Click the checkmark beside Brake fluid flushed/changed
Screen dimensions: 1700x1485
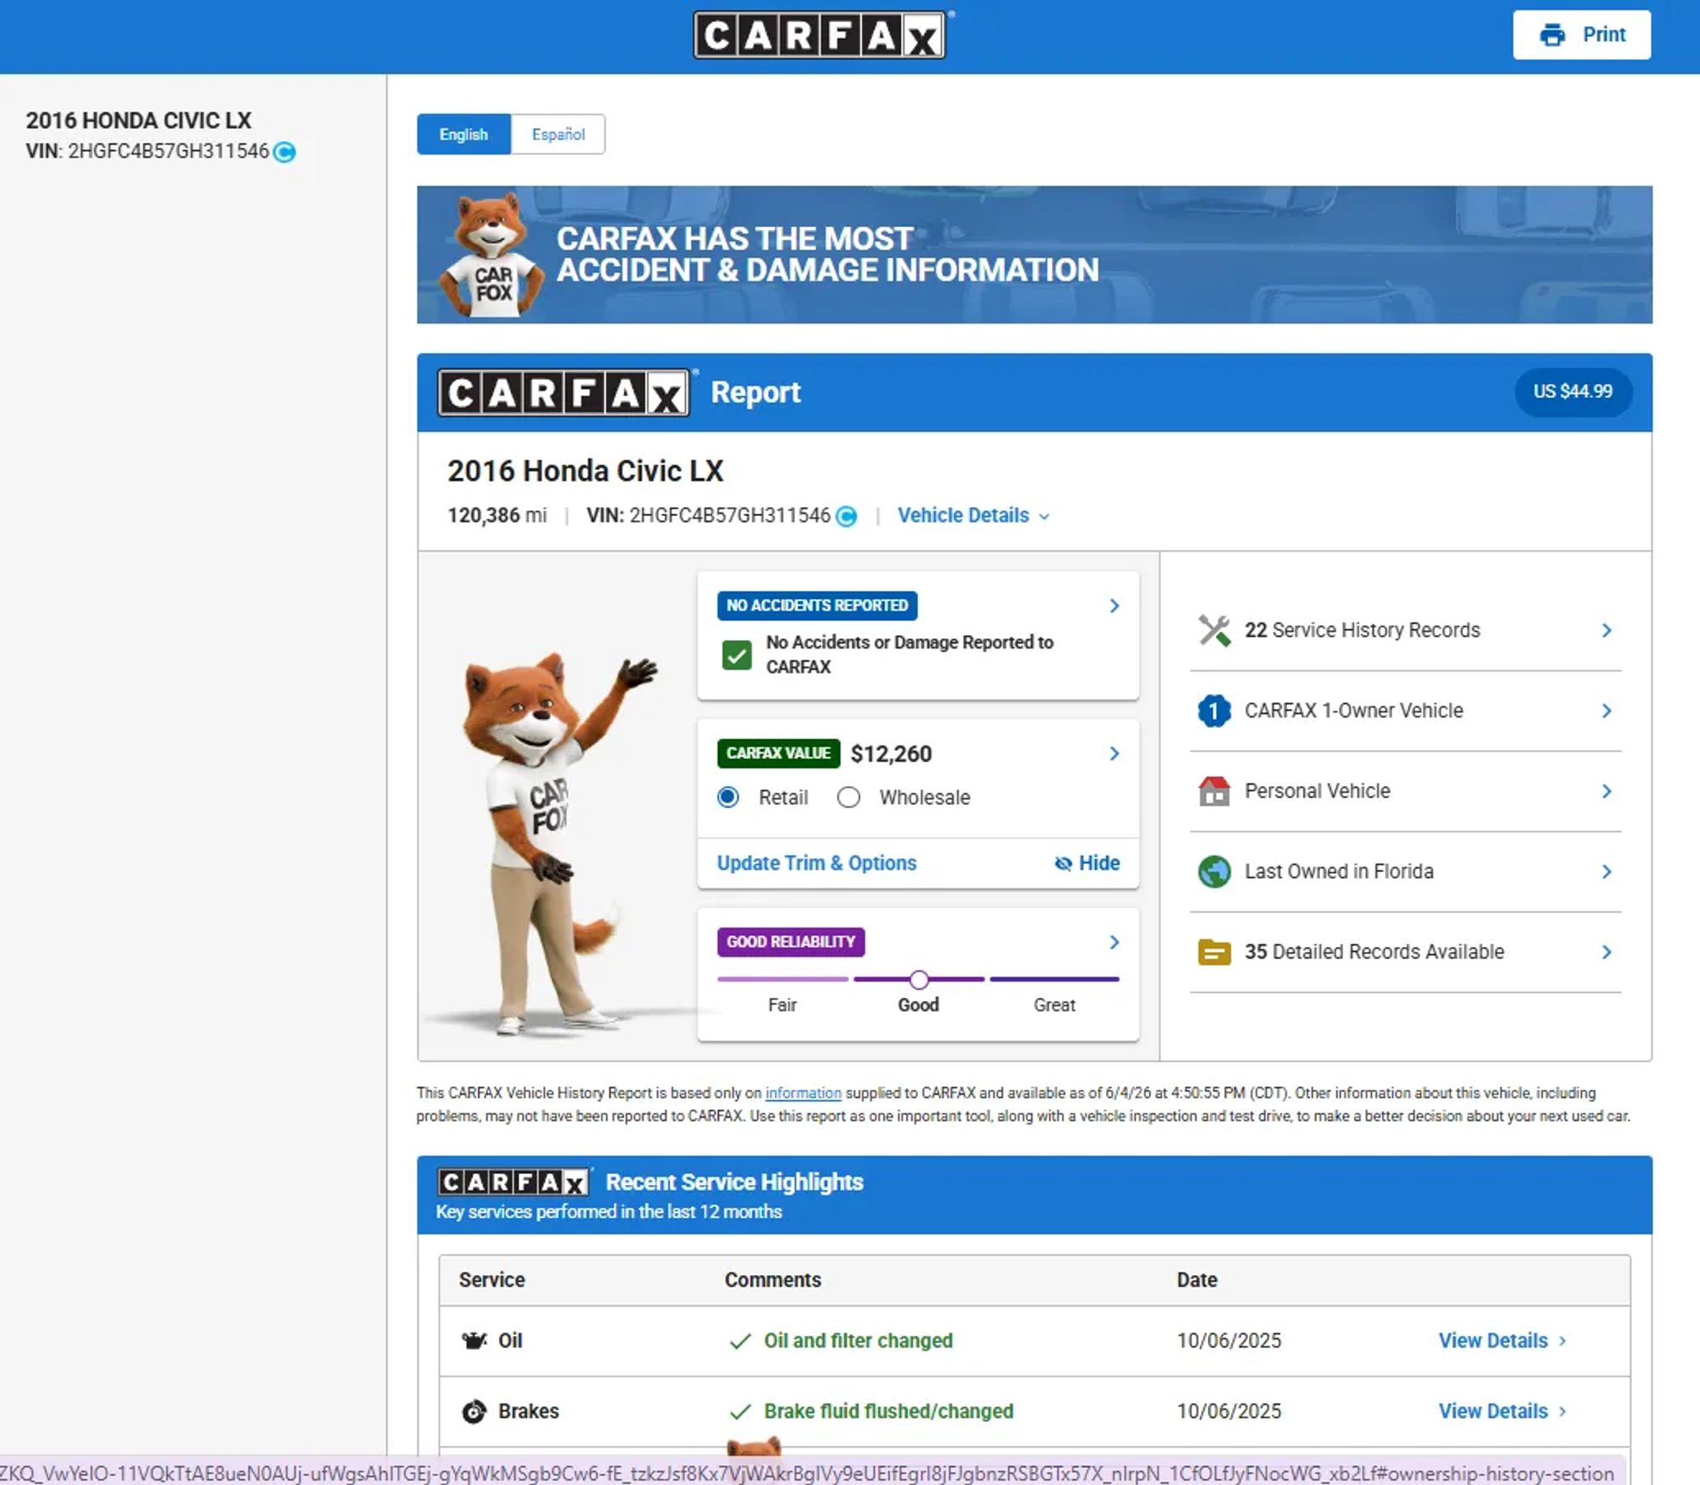(x=740, y=1412)
